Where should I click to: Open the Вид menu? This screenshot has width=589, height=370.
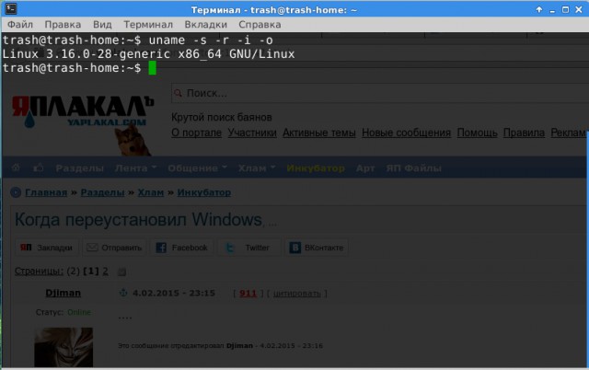point(102,25)
